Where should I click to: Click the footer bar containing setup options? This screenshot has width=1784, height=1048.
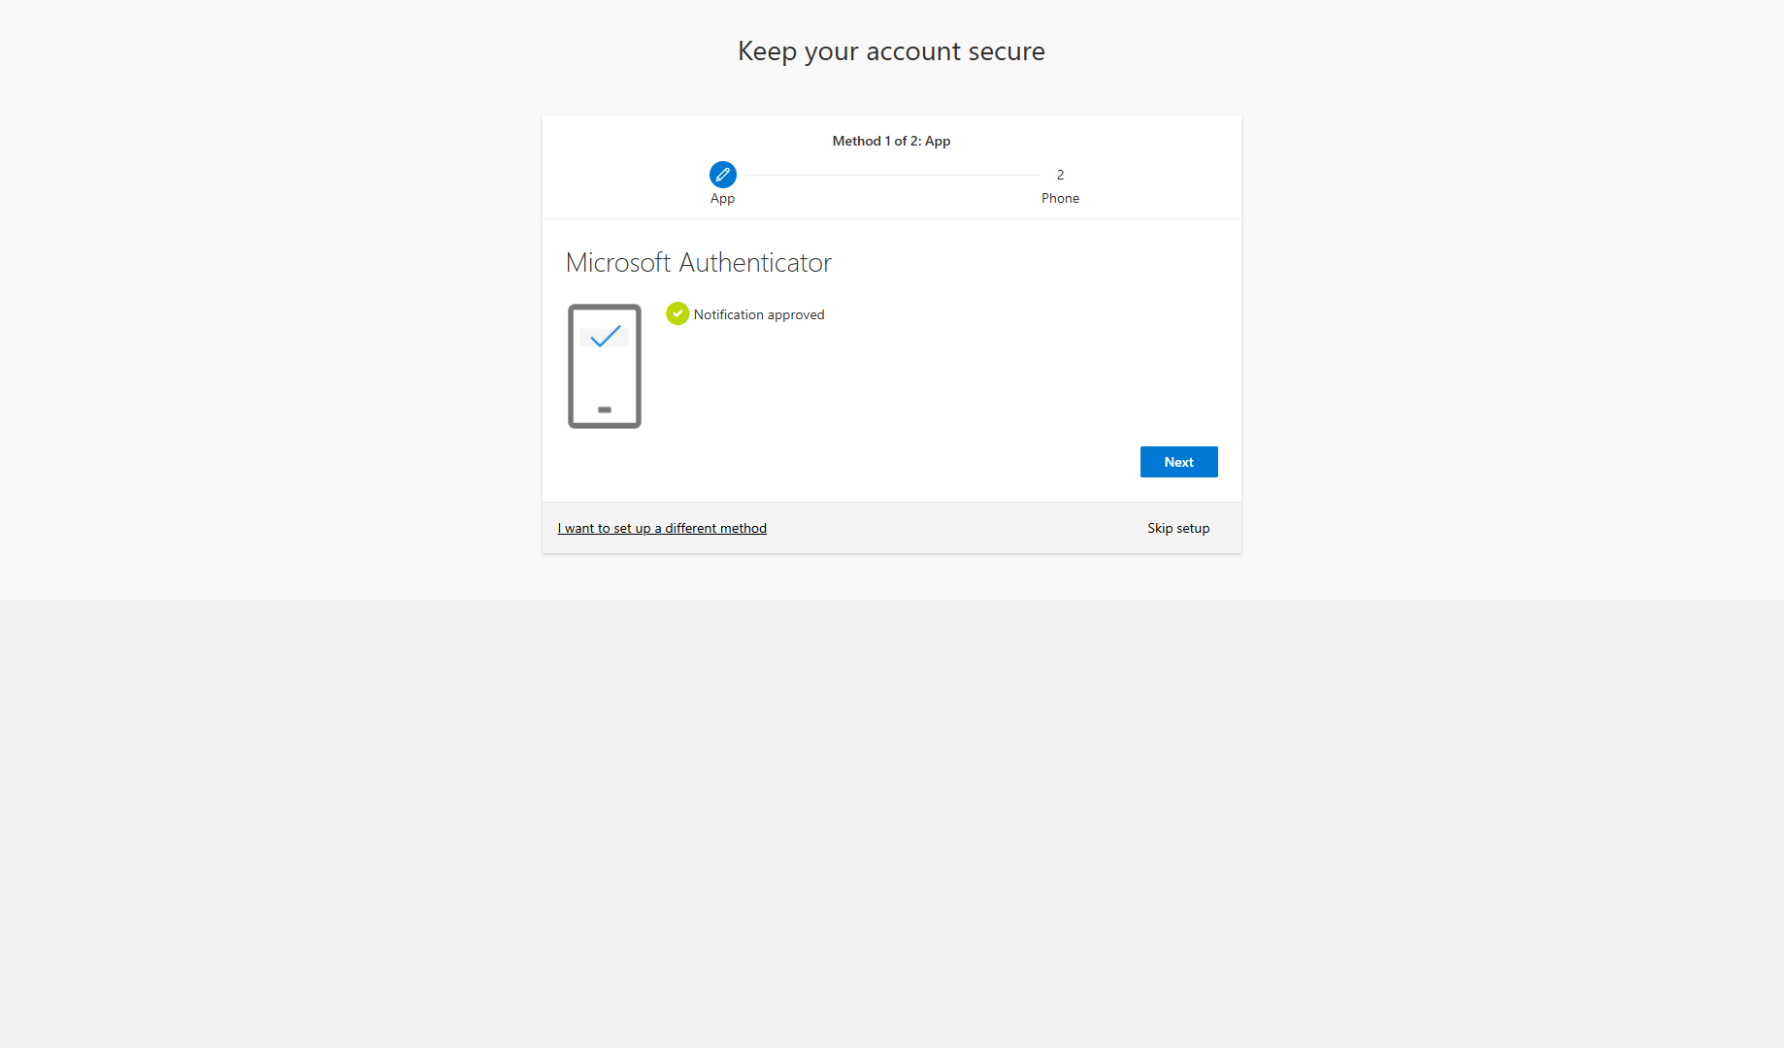point(891,527)
